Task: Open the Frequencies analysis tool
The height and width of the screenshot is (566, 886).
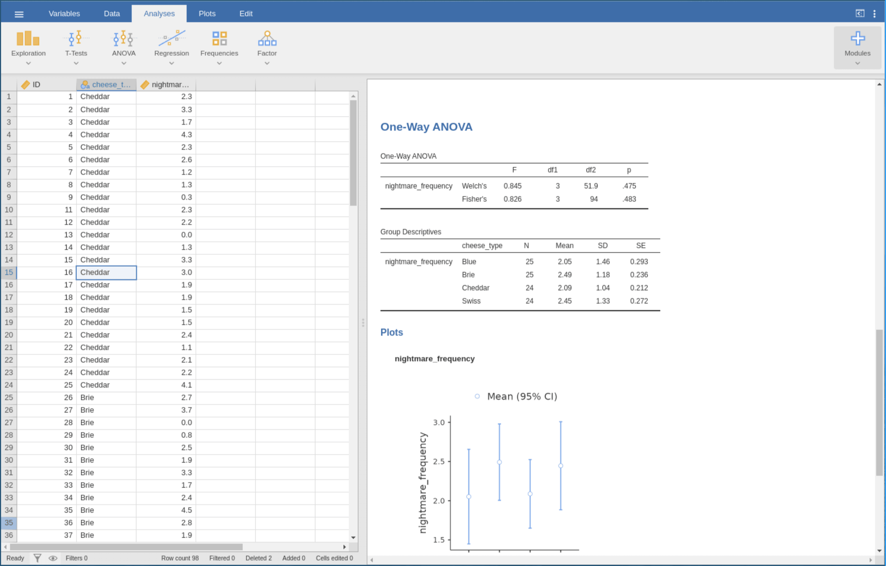Action: tap(219, 44)
